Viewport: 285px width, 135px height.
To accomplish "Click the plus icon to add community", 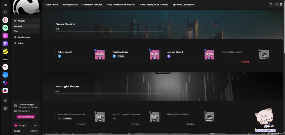I will pyautogui.click(x=5, y=100).
